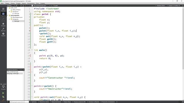Synchronize project tree with editor link icon
Screen dimensions: 184x103
point(19,6)
